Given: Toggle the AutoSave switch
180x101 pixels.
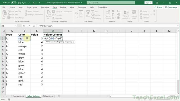Looking at the screenshot, I should pos(13,3).
